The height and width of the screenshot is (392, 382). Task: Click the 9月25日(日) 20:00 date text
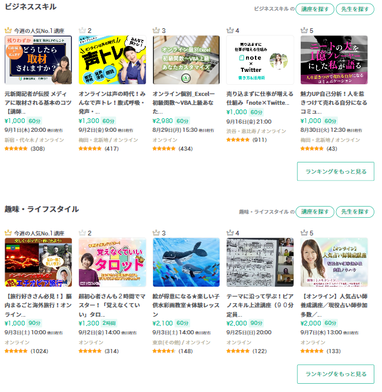click(249, 333)
